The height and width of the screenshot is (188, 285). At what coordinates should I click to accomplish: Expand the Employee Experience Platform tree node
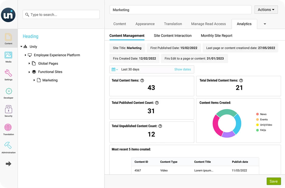click(x=26, y=55)
